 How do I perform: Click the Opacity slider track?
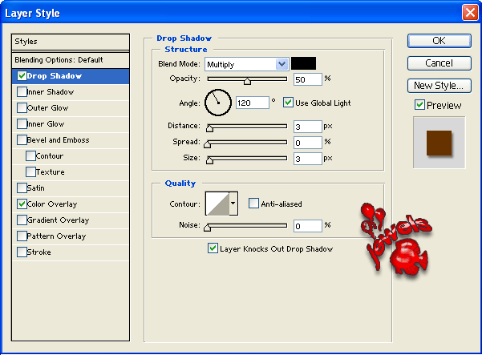(x=247, y=79)
